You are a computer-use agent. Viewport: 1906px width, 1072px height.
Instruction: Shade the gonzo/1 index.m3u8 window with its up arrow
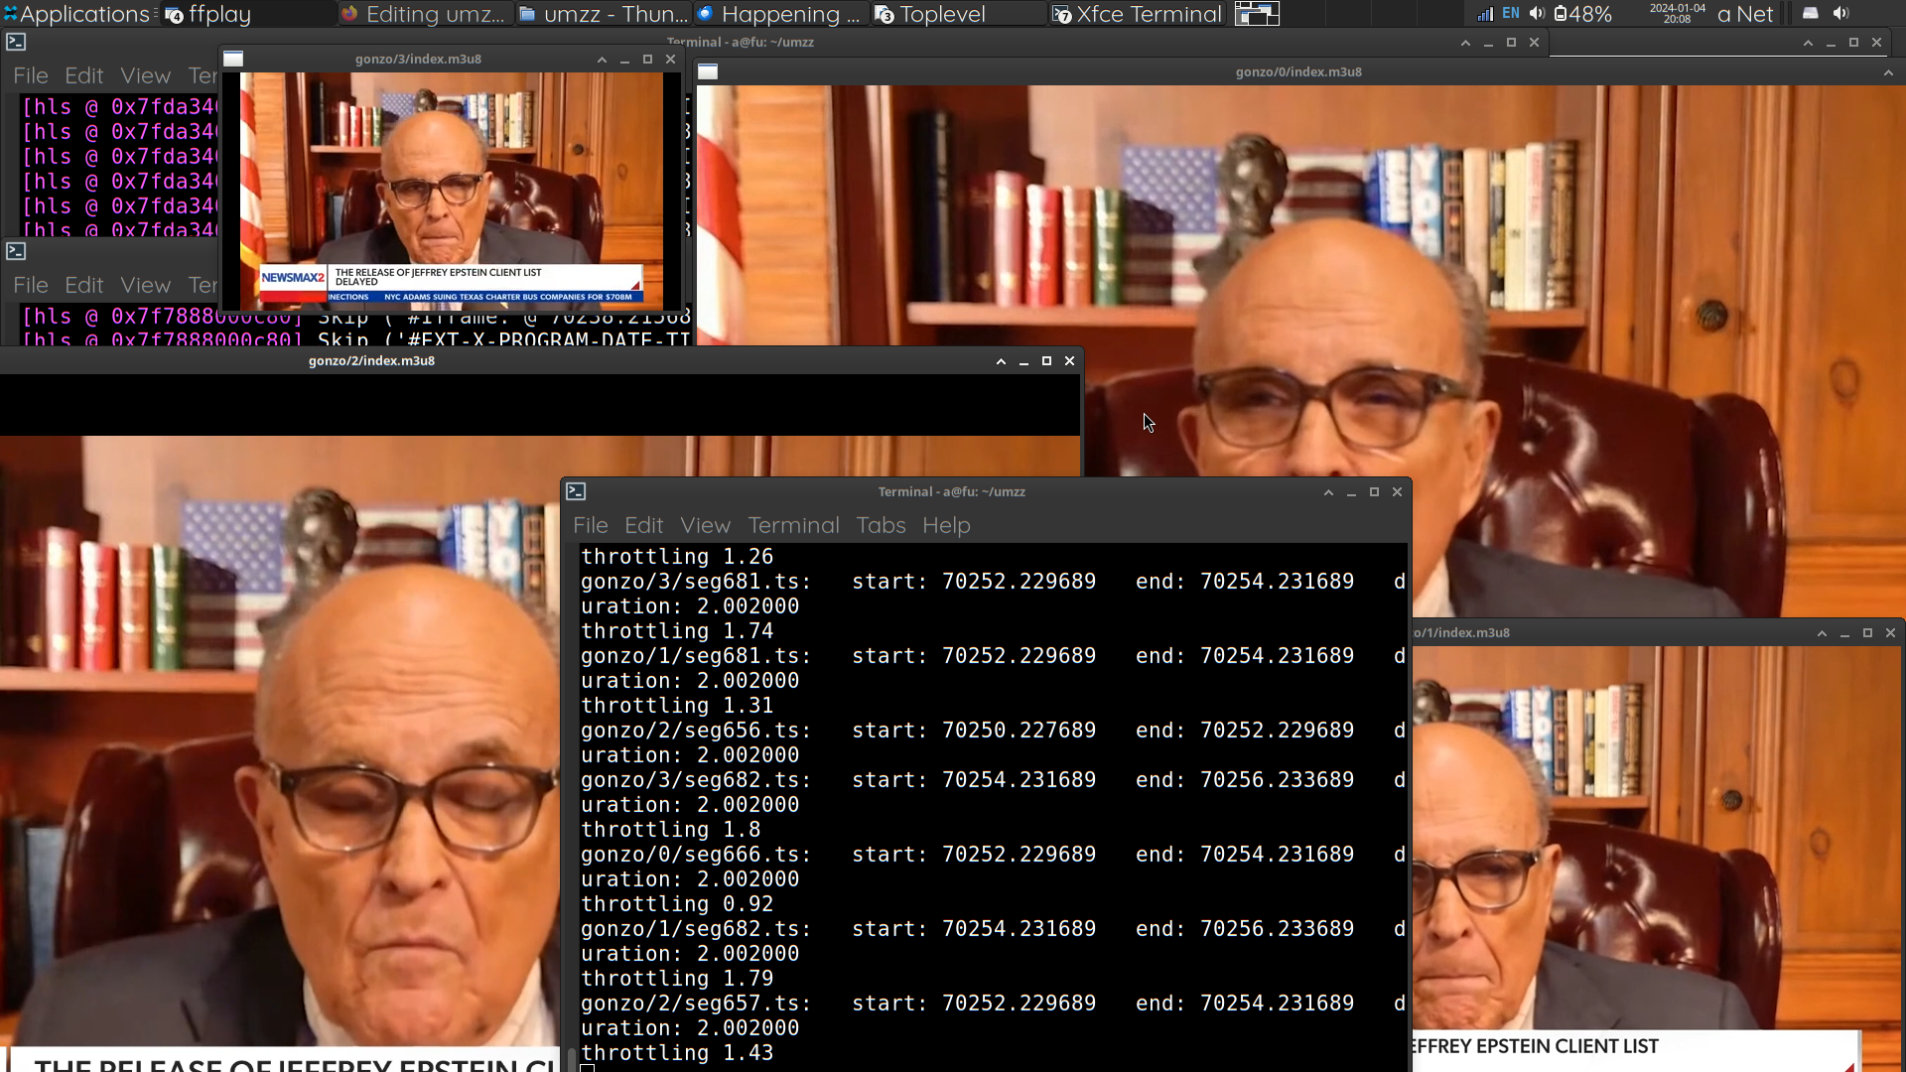[1822, 633]
